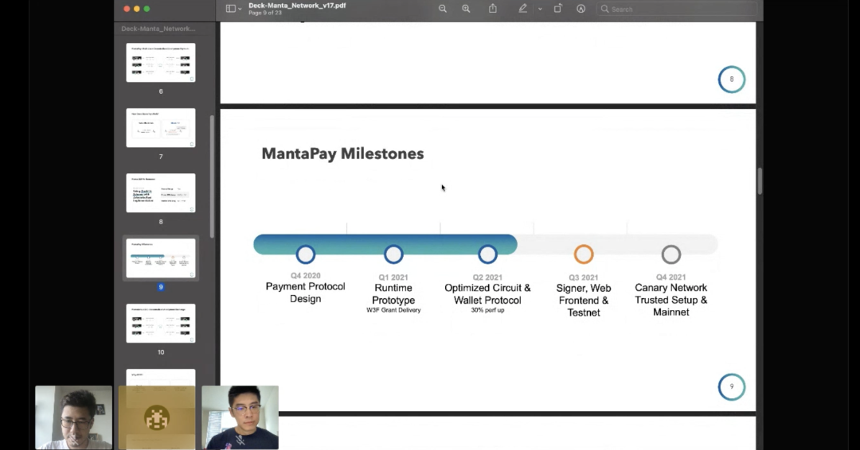Select page 10 thumbnail in sidebar
This screenshot has height=450, width=860.
[x=161, y=323]
